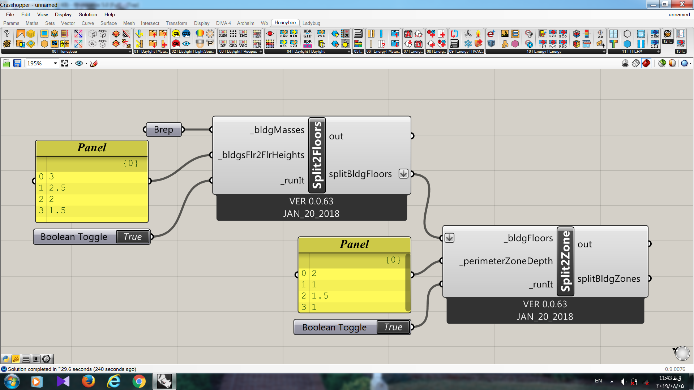Open the Solution menu
This screenshot has width=694, height=390.
[x=88, y=14]
